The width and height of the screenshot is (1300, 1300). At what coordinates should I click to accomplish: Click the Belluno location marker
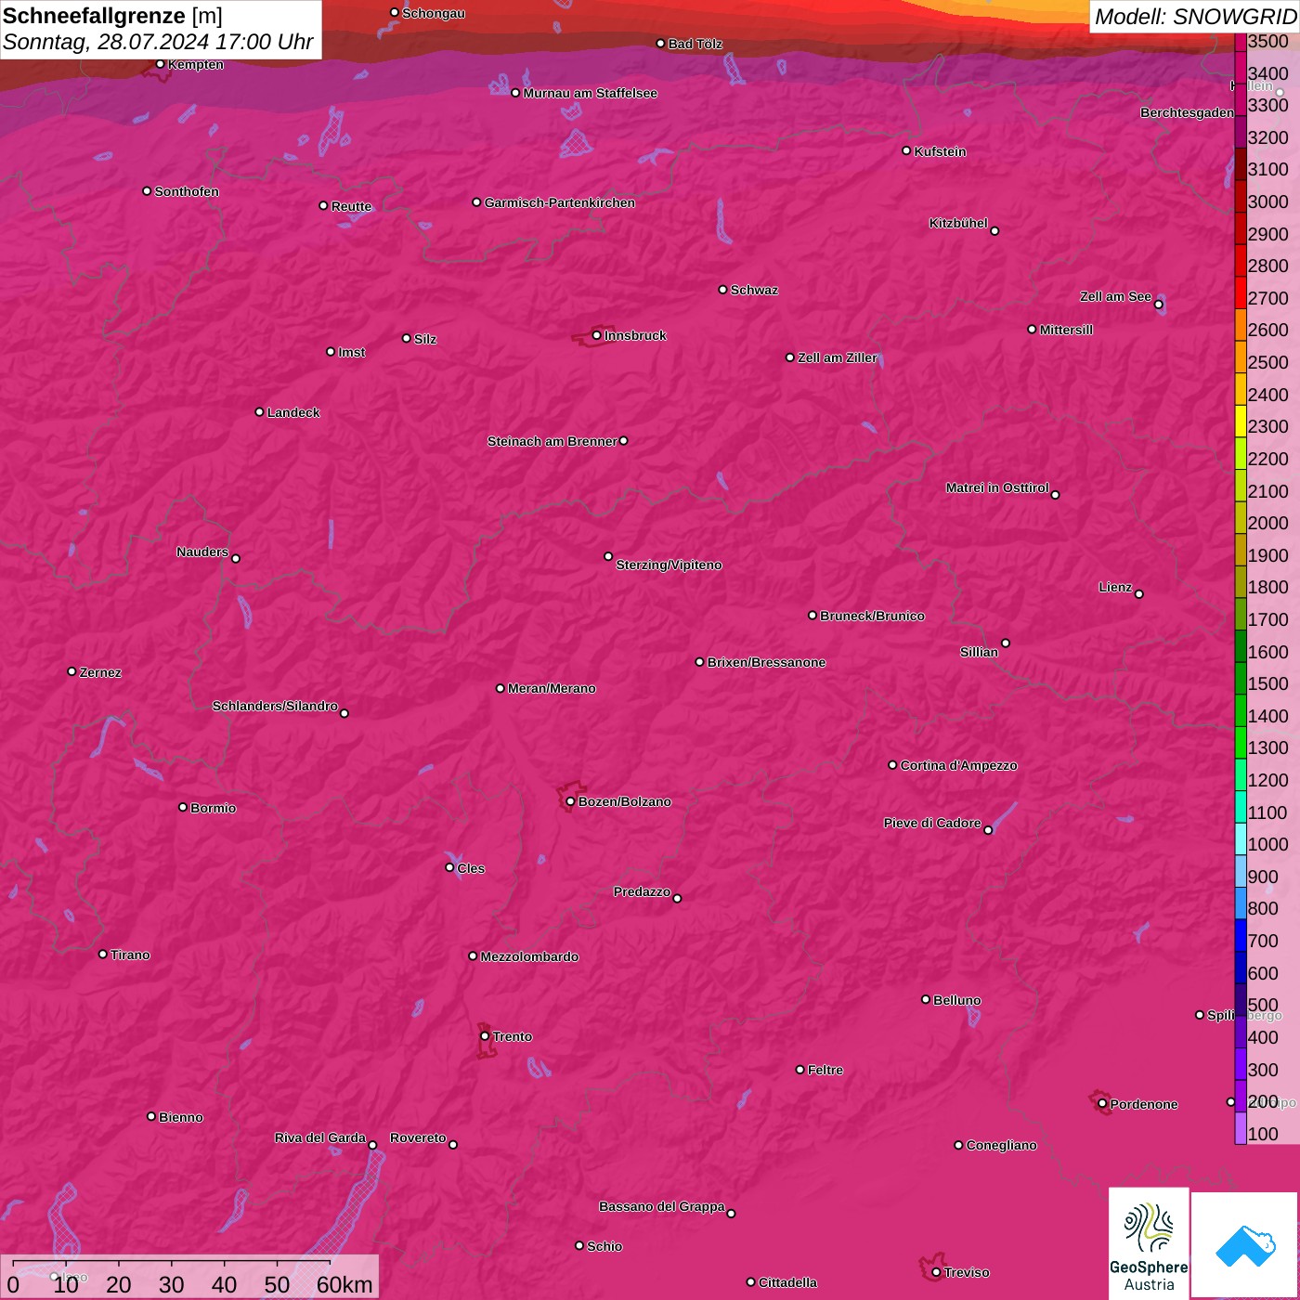[x=926, y=999]
